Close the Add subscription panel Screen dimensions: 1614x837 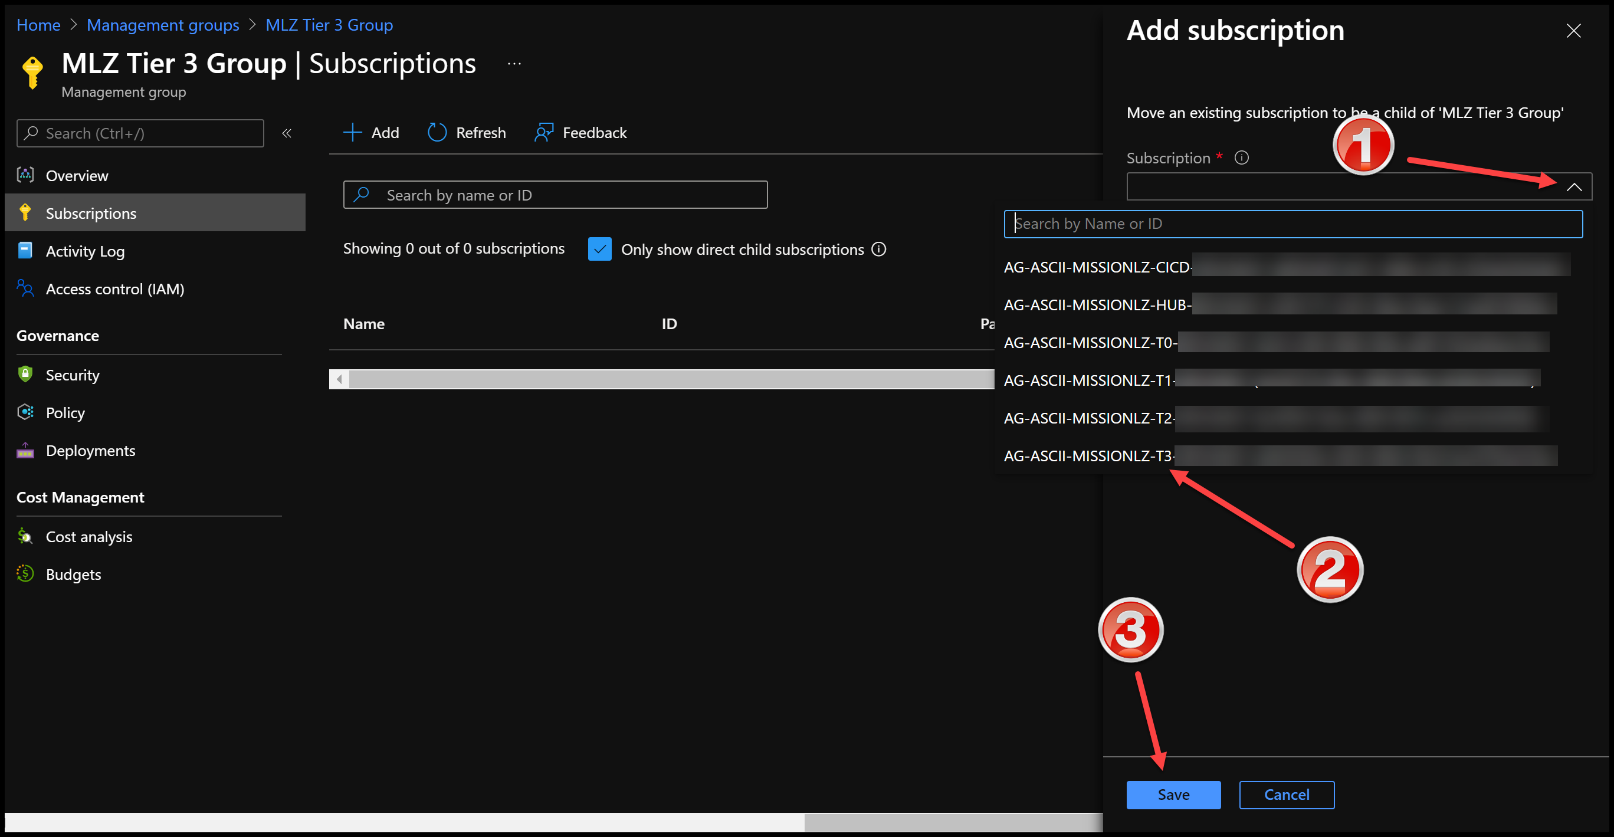(1573, 30)
